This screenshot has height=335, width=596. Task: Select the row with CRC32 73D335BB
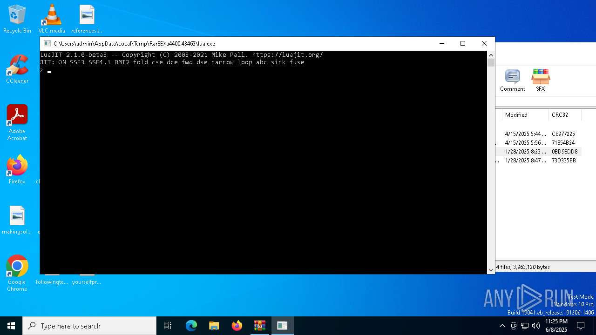(564, 161)
